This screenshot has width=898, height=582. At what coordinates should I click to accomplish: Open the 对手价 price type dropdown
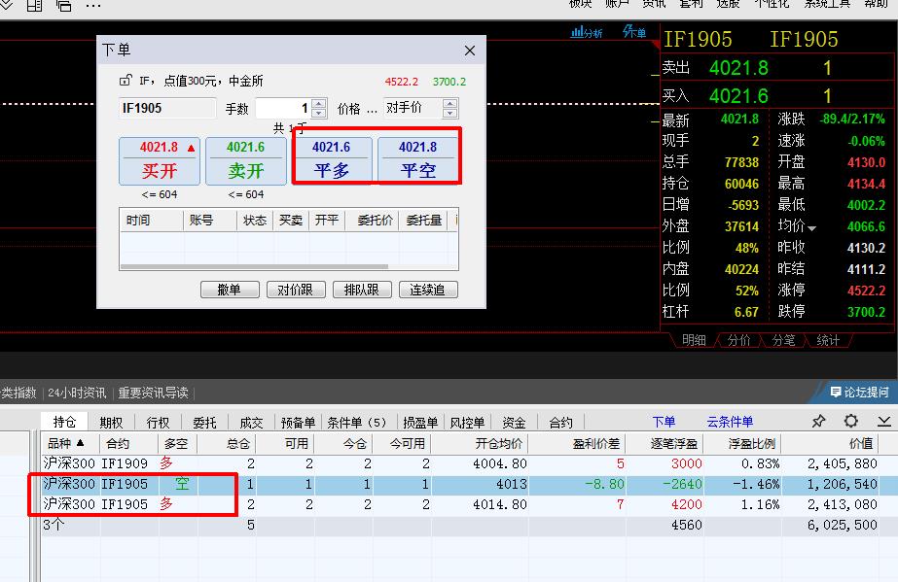(x=420, y=108)
